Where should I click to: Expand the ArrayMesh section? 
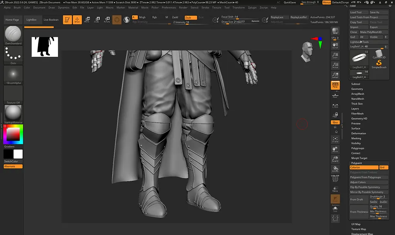click(358, 94)
